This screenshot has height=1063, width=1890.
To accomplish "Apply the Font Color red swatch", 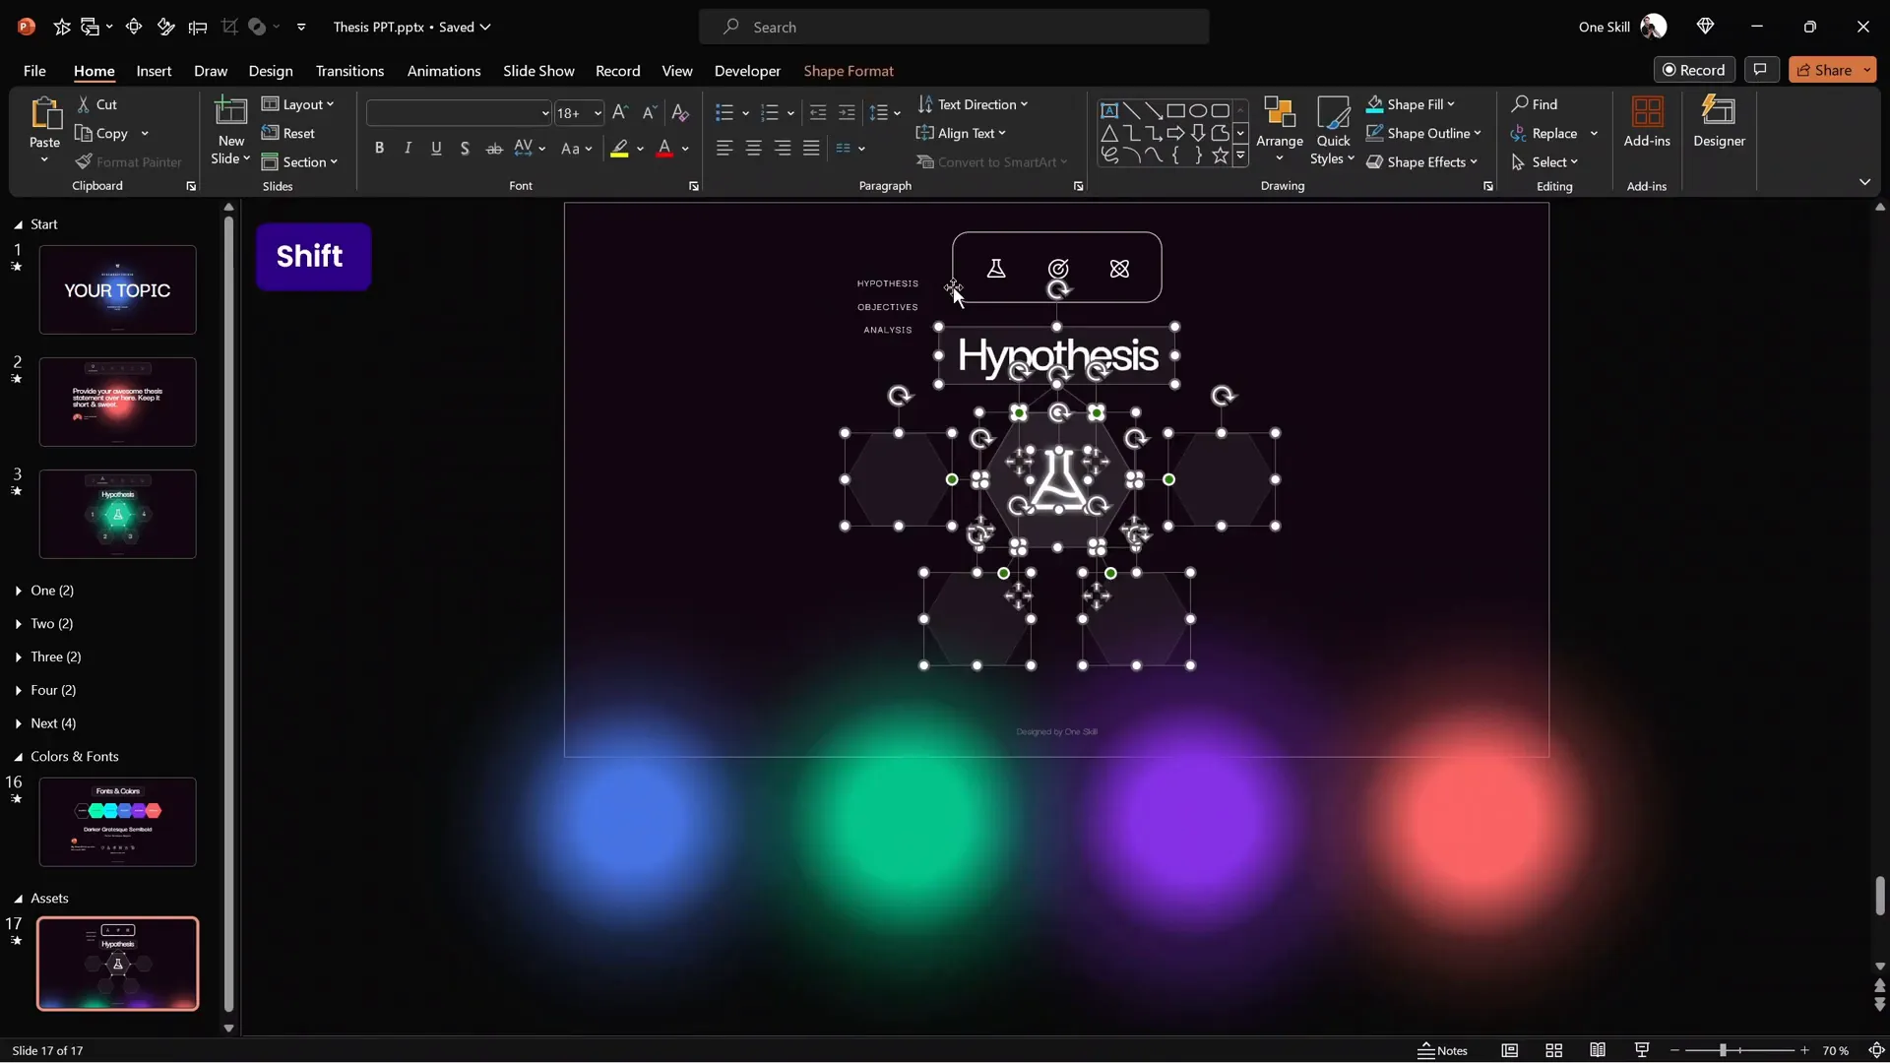I will pyautogui.click(x=664, y=149).
